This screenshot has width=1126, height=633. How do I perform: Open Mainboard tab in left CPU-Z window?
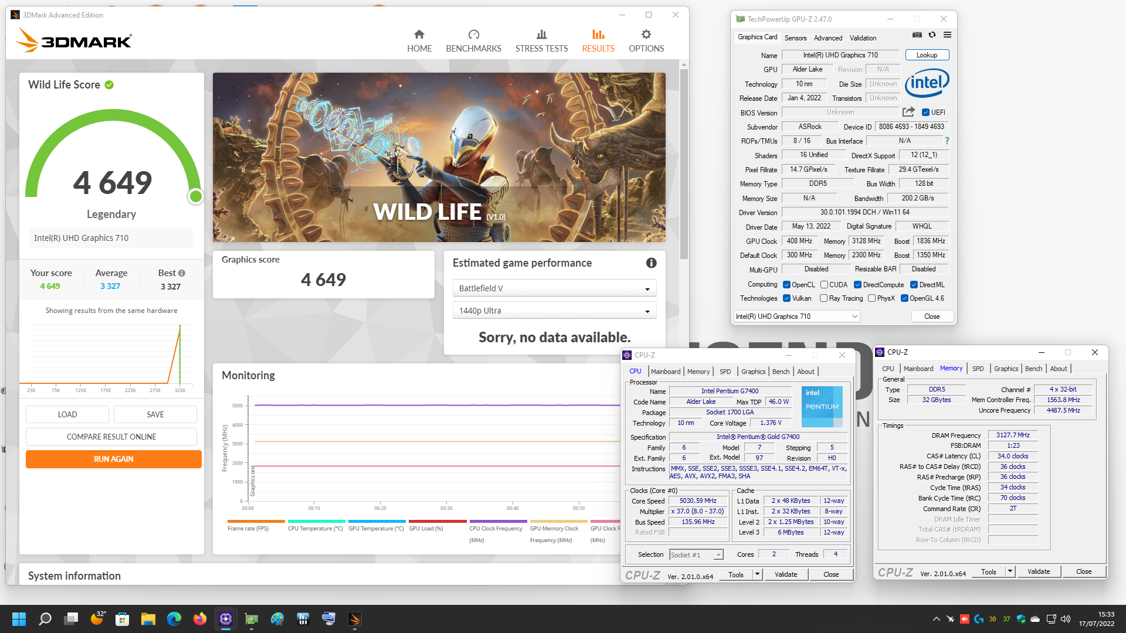(x=666, y=372)
